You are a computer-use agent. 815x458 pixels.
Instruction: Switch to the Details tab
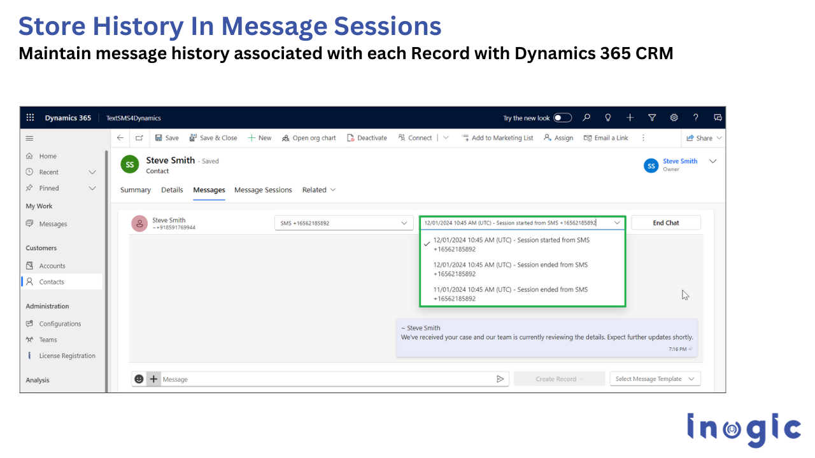pyautogui.click(x=172, y=190)
